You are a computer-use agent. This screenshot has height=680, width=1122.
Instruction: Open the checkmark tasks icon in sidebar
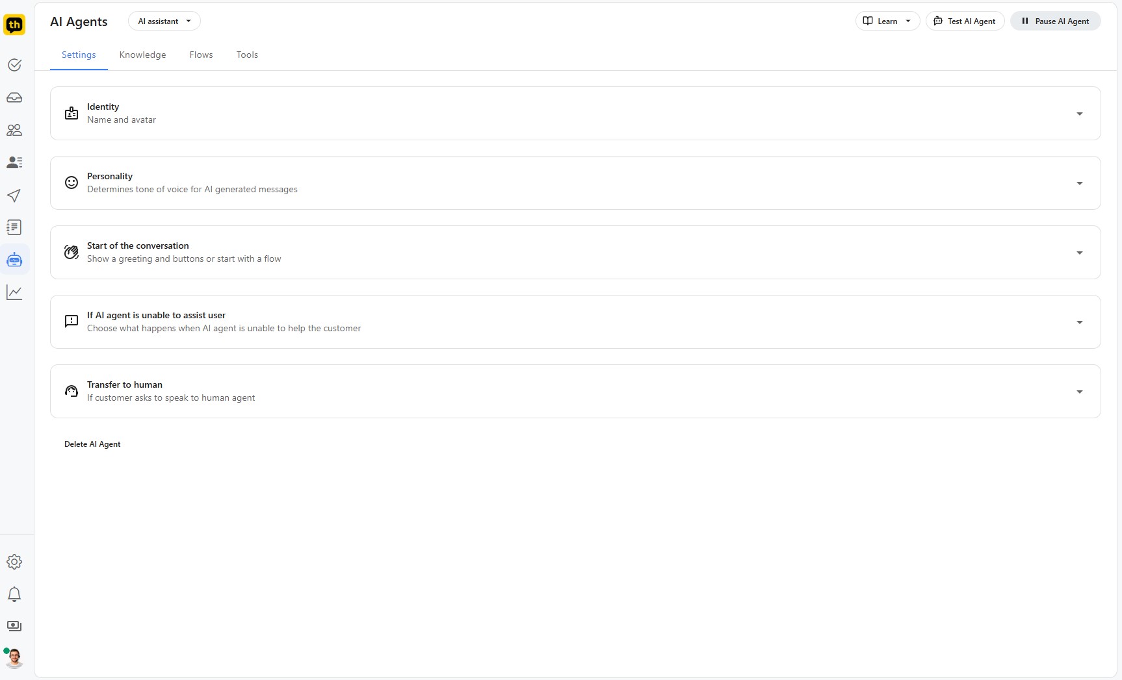14,65
